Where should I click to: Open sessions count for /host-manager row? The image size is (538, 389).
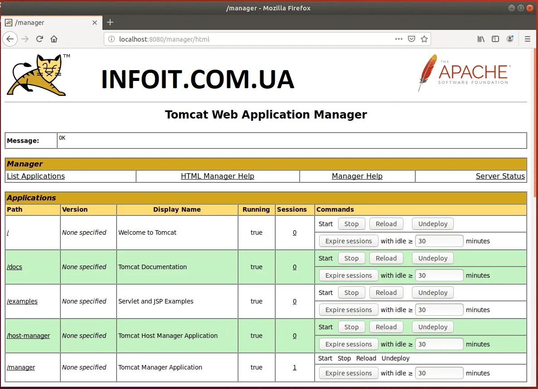[295, 336]
